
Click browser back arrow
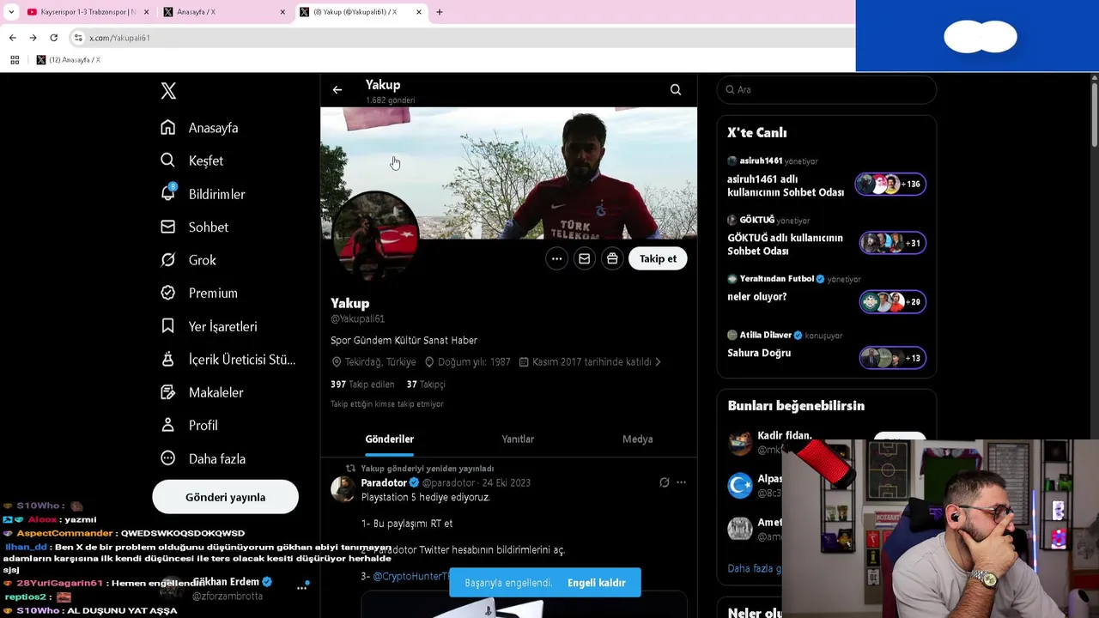[12, 38]
